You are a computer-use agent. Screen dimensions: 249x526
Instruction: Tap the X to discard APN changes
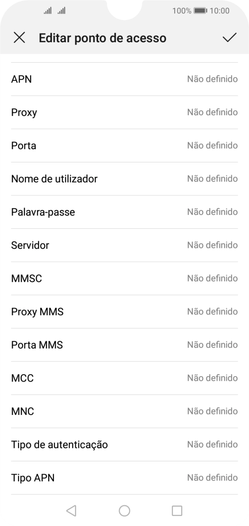tap(19, 38)
